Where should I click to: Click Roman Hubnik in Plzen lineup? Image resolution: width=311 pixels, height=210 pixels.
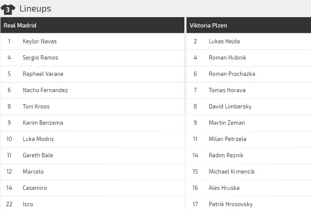[227, 58]
